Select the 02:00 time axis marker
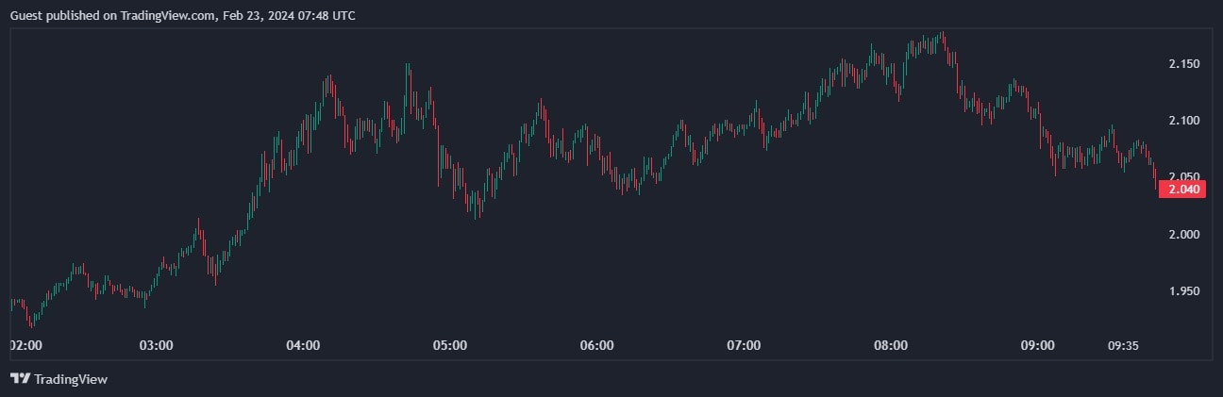Screen dimensions: 1223x397 tap(26, 345)
